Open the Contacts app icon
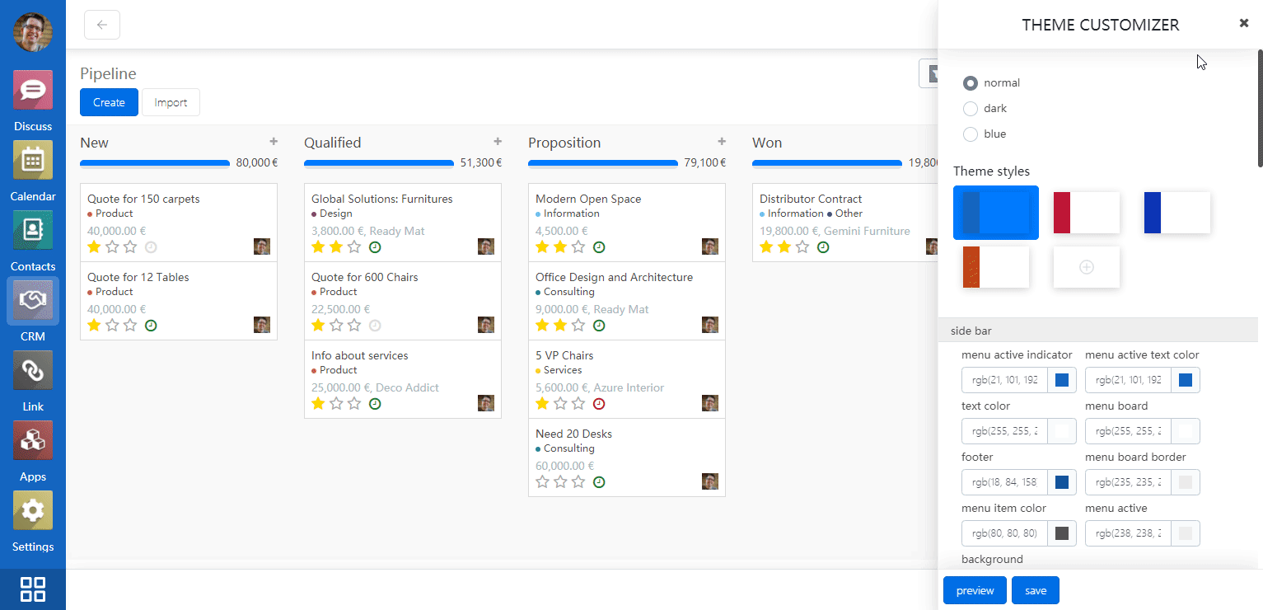Viewport: 1263px width, 610px height. coord(33,231)
